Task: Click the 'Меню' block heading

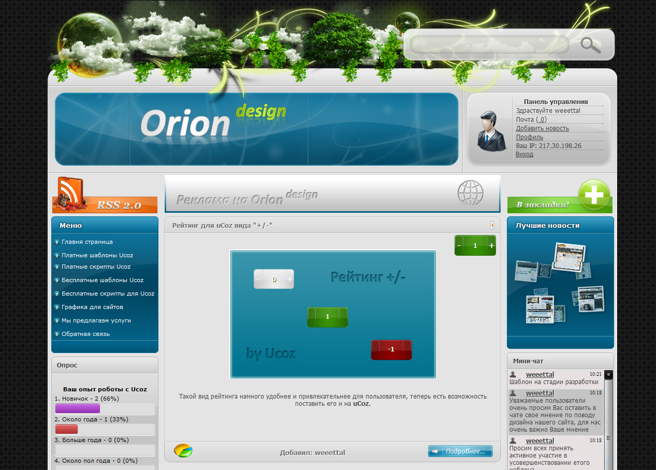Action: (70, 226)
